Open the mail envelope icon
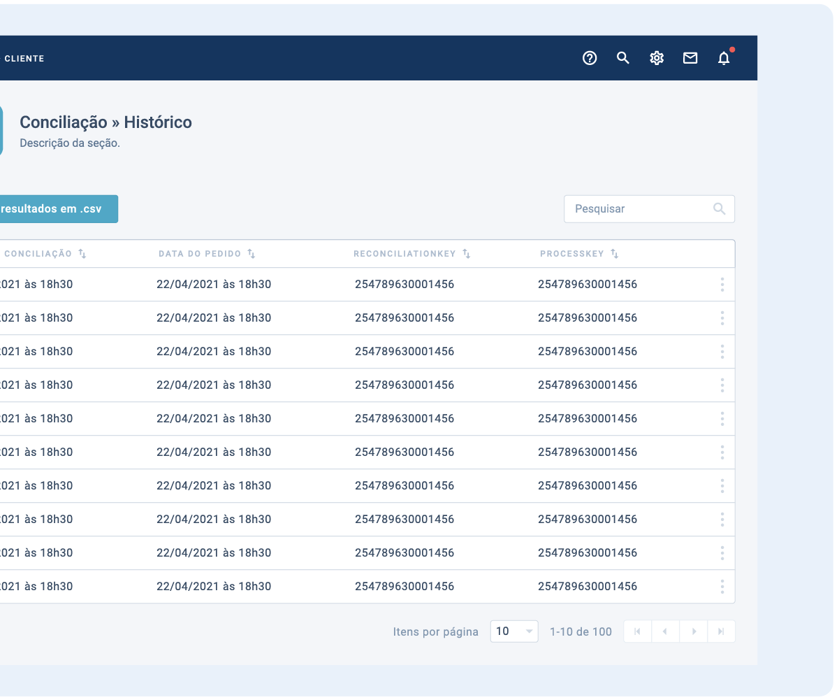The width and height of the screenshot is (839, 700). 690,58
